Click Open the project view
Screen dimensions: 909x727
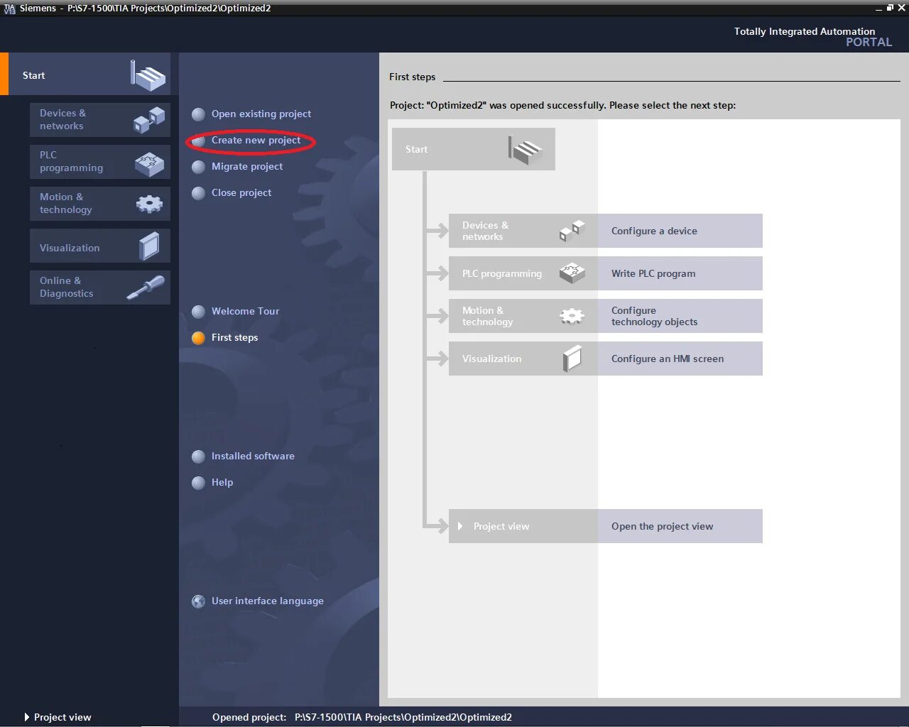pyautogui.click(x=680, y=526)
